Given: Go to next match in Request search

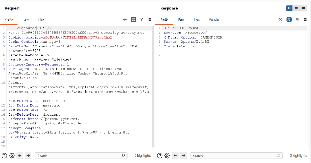Looking at the screenshot, I should click(28, 156).
